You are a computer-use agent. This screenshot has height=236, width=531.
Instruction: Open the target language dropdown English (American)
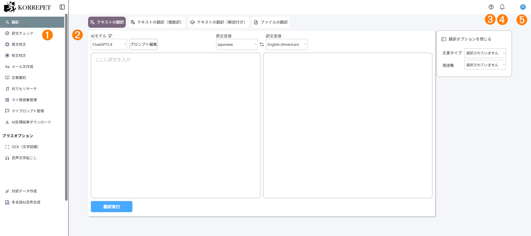tap(287, 44)
